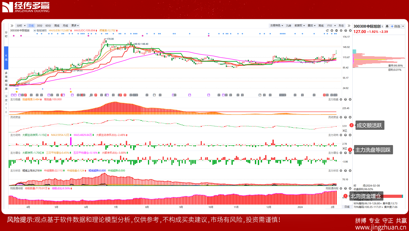Open settings gear for 主力控盘 indicator
This screenshot has height=231, width=409.
click(x=341, y=100)
